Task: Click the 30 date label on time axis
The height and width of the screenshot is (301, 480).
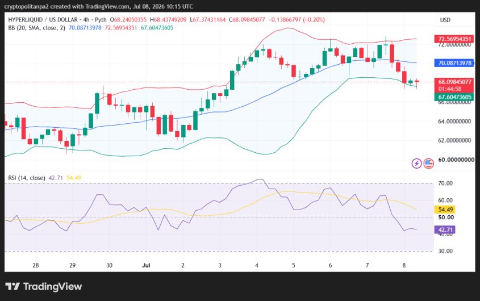Action: (x=109, y=265)
